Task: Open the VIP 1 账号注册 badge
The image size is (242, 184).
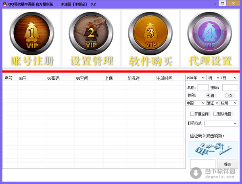Action: (x=31, y=39)
